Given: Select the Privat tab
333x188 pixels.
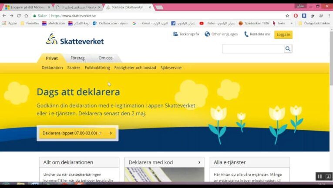Looking at the screenshot, I should point(52,58).
